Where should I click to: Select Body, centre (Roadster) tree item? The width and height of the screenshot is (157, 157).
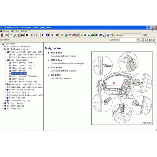pyautogui.click(x=26, y=76)
